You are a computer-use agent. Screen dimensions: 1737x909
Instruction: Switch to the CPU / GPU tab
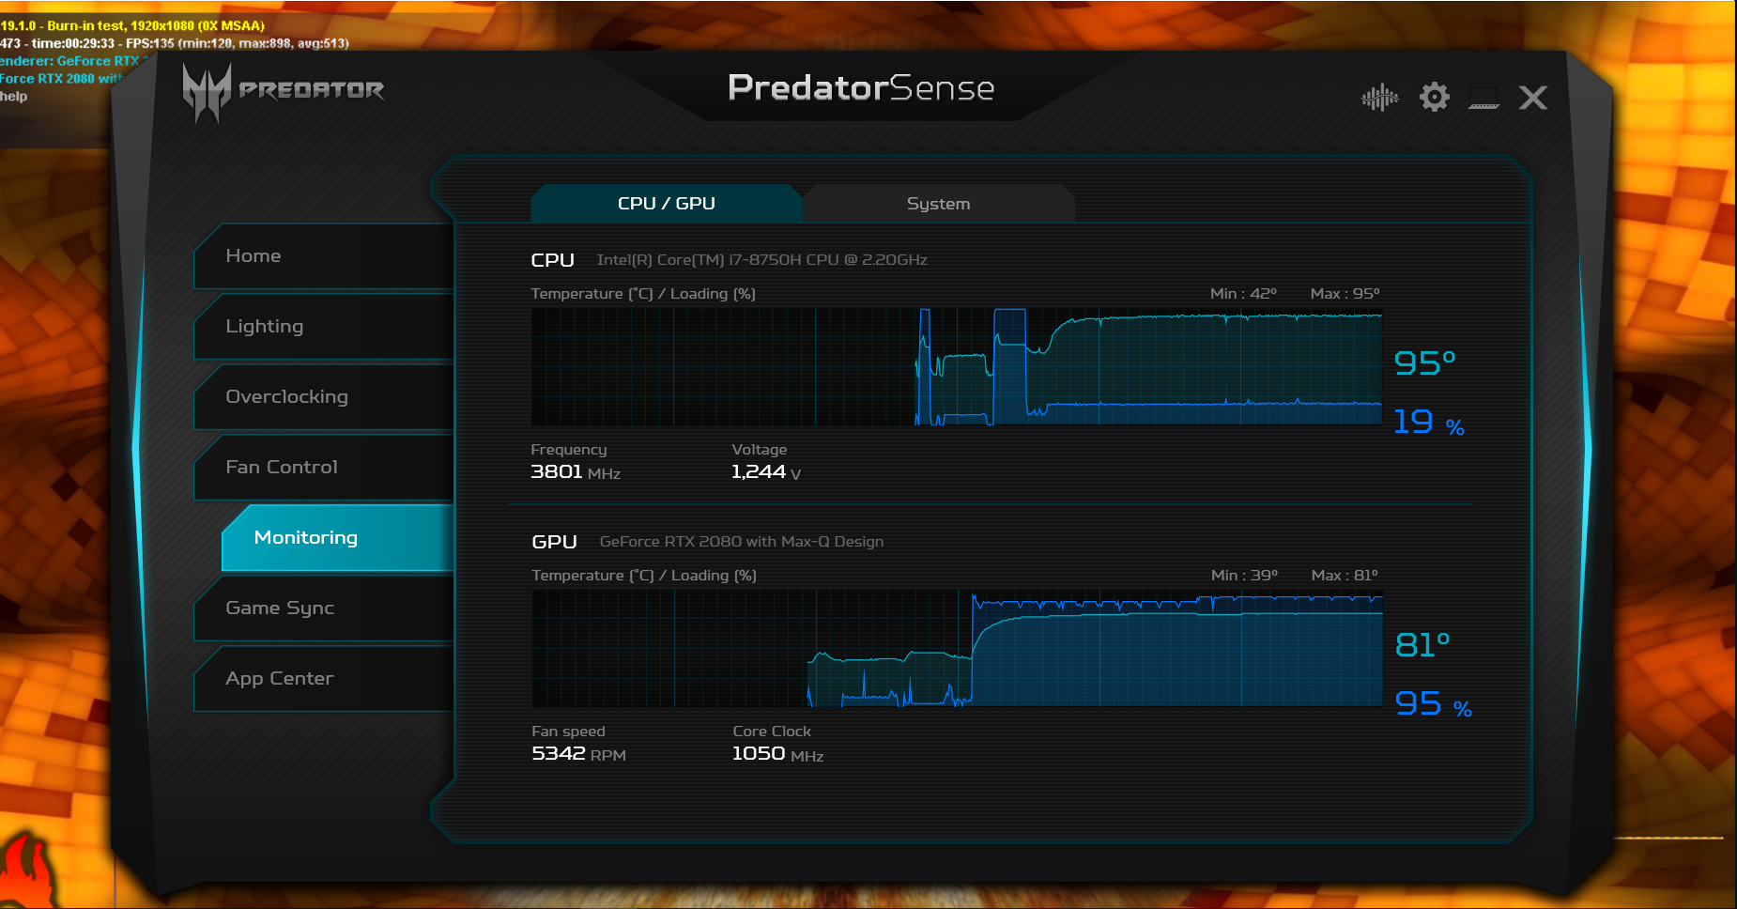pyautogui.click(x=667, y=203)
